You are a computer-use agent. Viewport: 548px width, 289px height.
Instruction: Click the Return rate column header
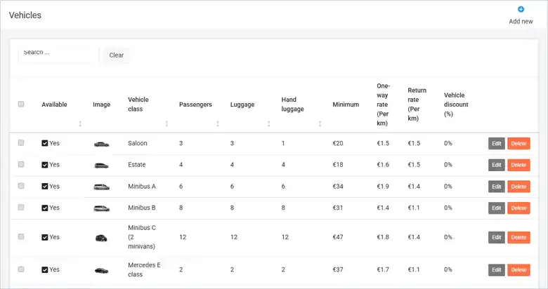pyautogui.click(x=417, y=105)
